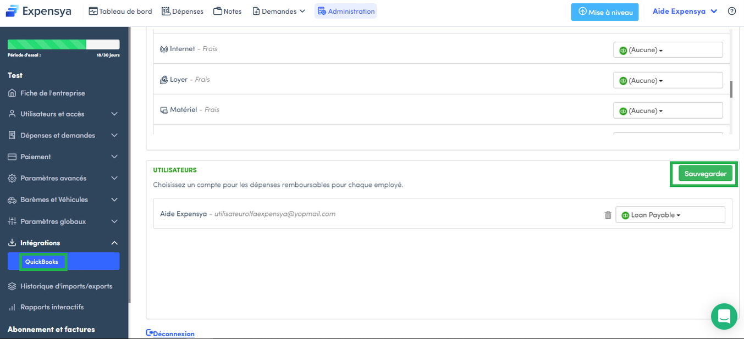The height and width of the screenshot is (339, 744).
Task: Open Loyer account dropdown
Action: point(668,80)
